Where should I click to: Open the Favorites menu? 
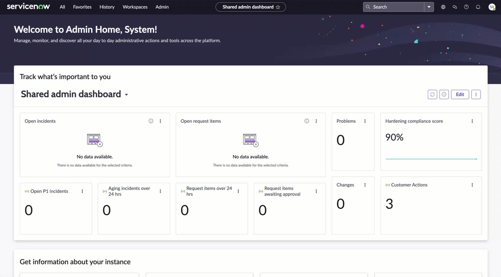coord(82,7)
